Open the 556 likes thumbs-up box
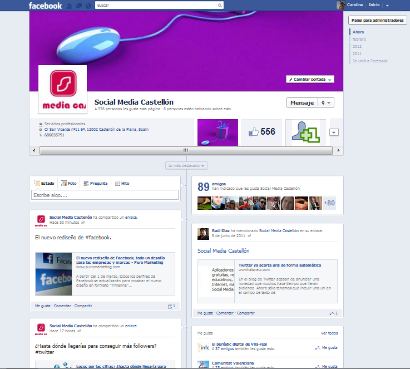410x369 pixels. coord(261,132)
